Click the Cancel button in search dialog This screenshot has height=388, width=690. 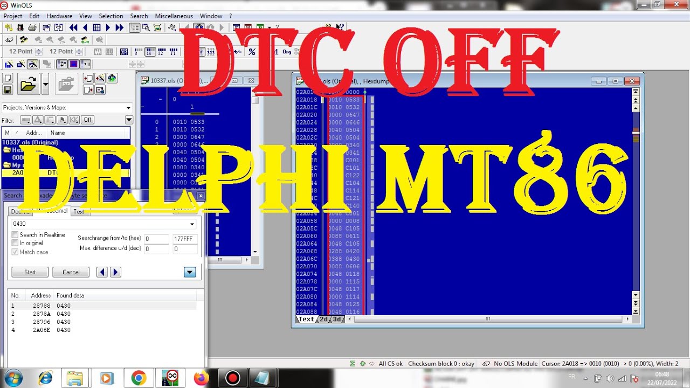pyautogui.click(x=71, y=272)
